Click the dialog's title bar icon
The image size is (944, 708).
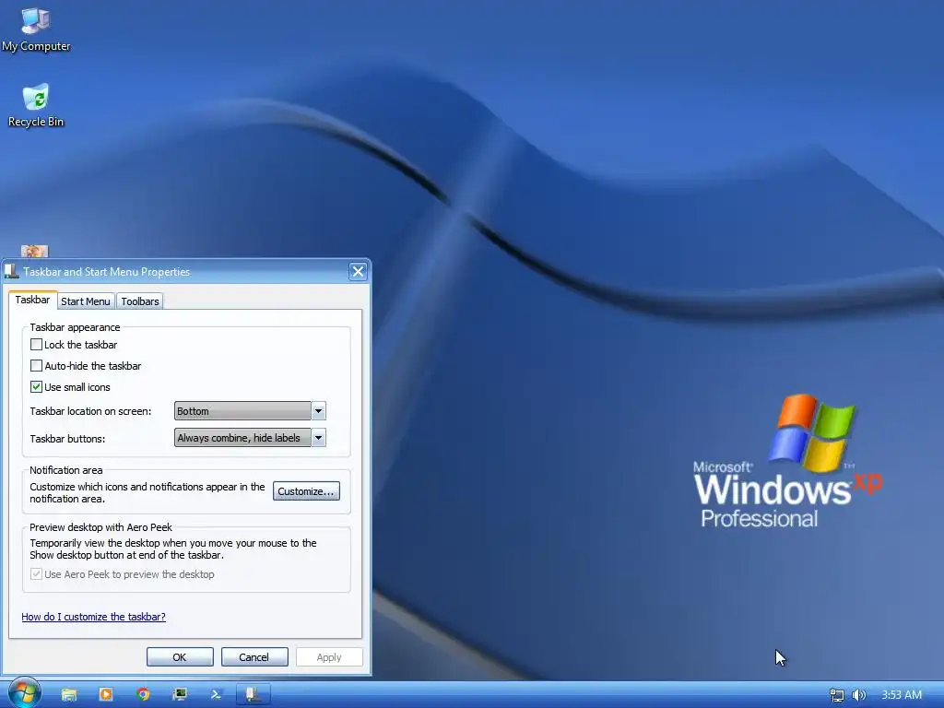tap(11, 272)
